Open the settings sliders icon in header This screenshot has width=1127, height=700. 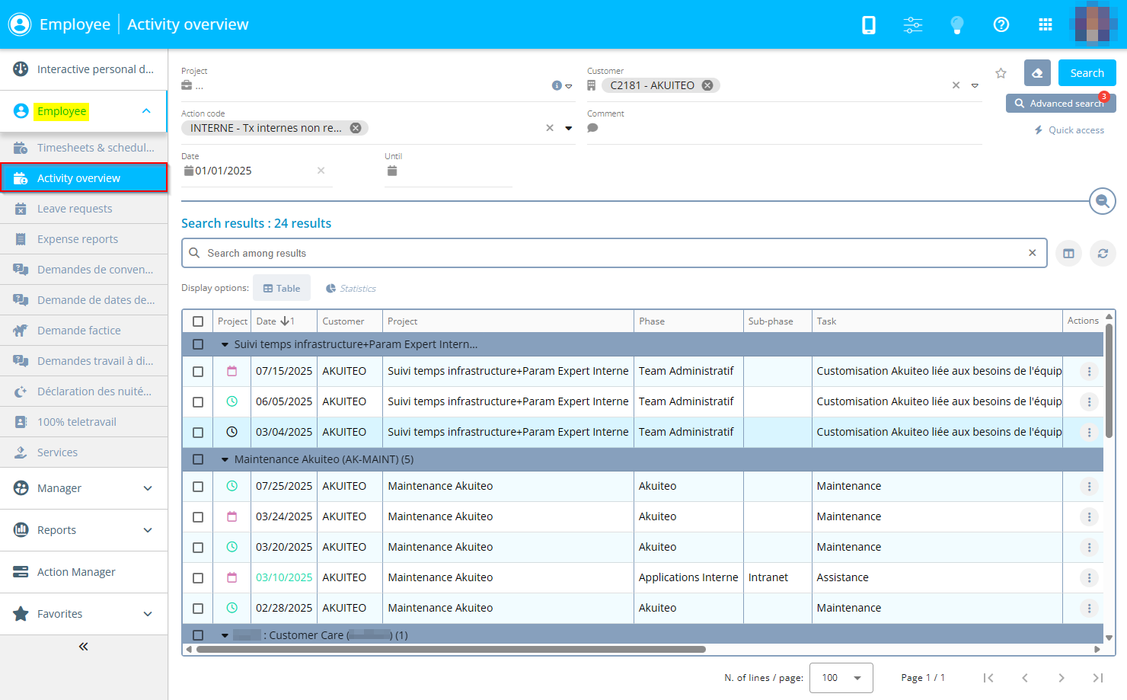point(912,25)
